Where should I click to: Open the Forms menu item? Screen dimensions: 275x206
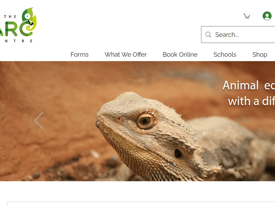coord(80,55)
